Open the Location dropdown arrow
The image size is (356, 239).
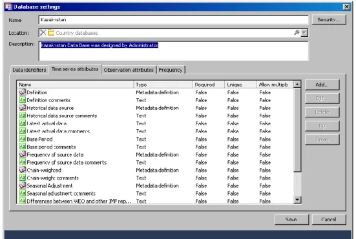304,33
